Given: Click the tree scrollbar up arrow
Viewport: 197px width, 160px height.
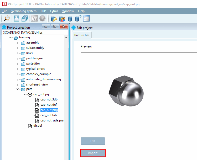Looking at the screenshot, I should coord(66,38).
